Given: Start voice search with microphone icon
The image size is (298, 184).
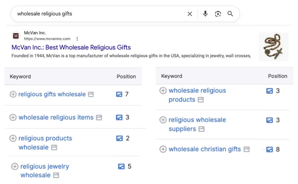Looking at the screenshot, I should (205, 14).
